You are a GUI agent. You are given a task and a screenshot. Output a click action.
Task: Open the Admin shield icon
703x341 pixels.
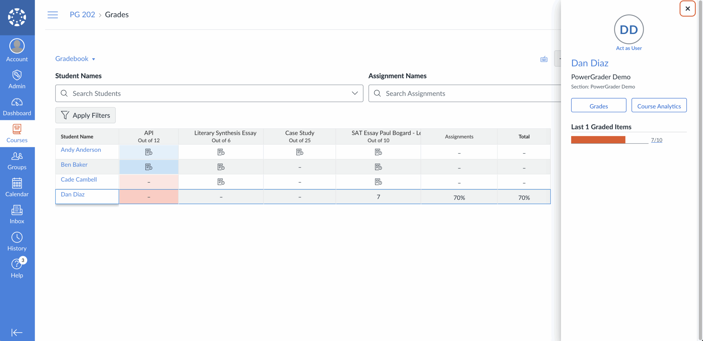click(x=17, y=79)
